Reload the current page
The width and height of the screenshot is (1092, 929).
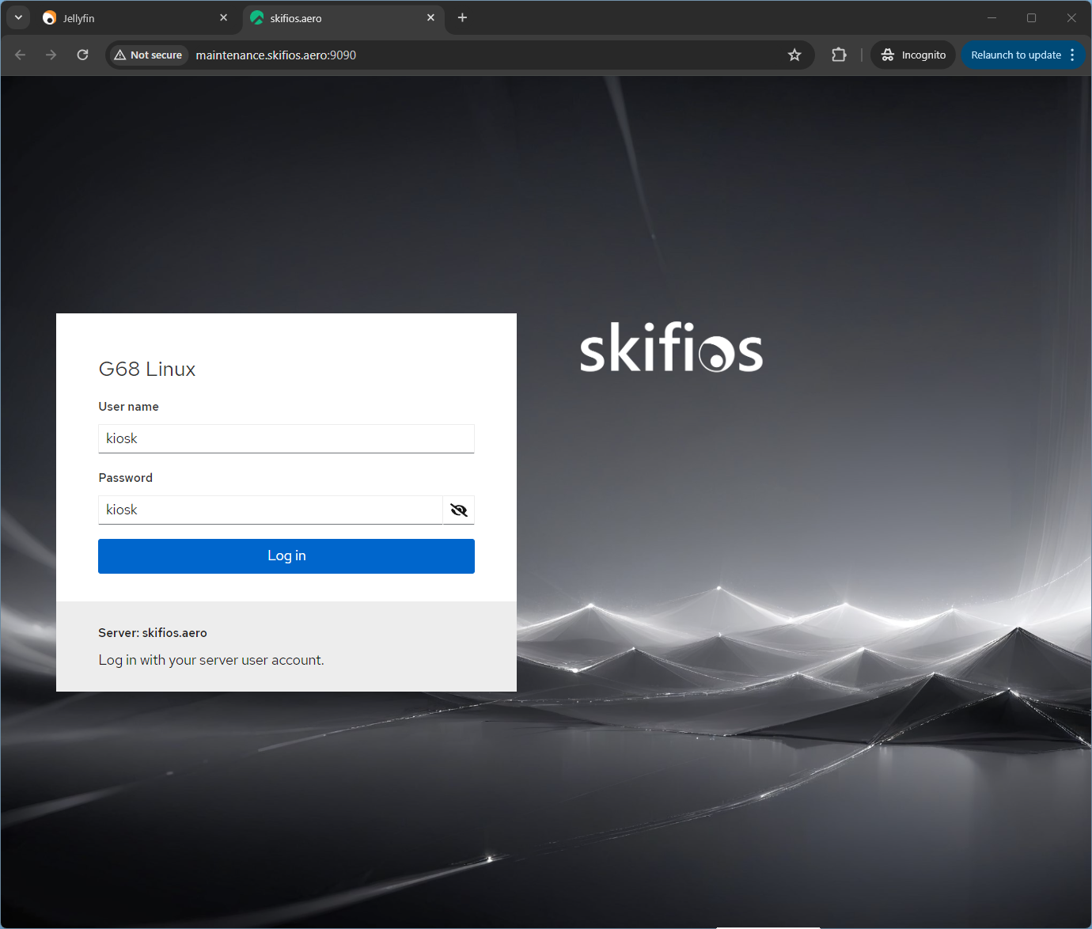coord(82,55)
